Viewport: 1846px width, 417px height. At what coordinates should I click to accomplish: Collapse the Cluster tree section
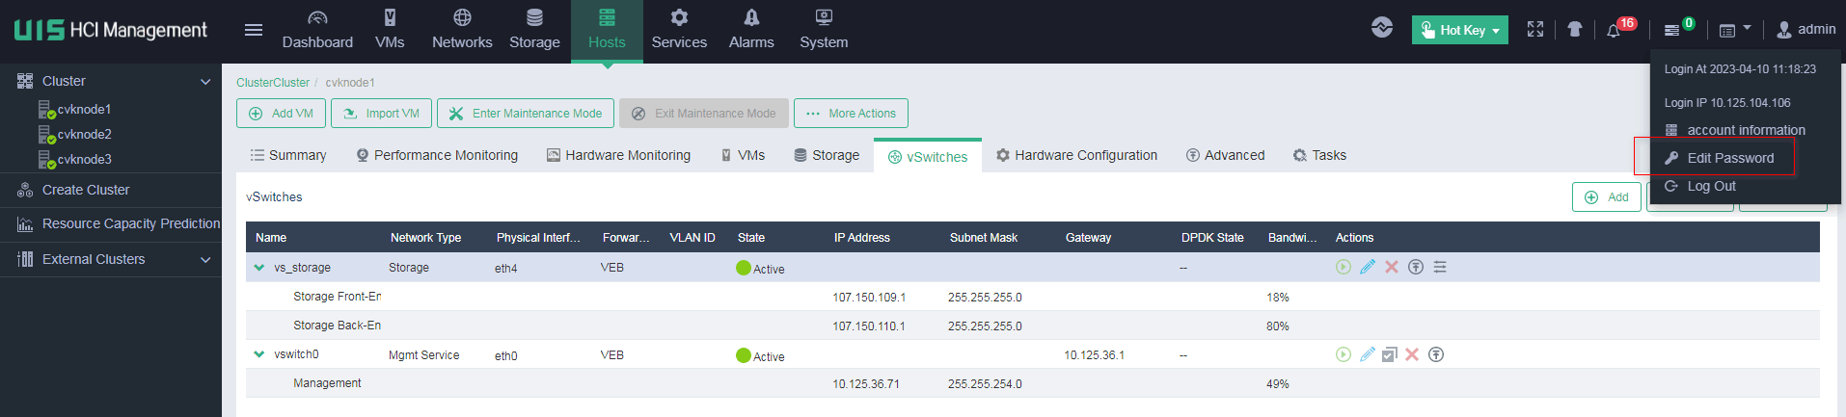(205, 82)
